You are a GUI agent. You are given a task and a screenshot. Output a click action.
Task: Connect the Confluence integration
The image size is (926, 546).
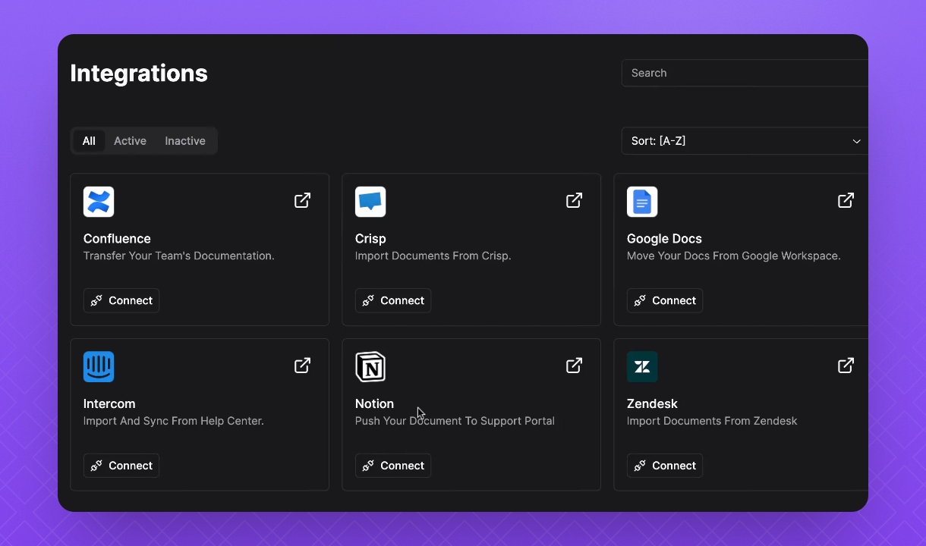click(121, 300)
